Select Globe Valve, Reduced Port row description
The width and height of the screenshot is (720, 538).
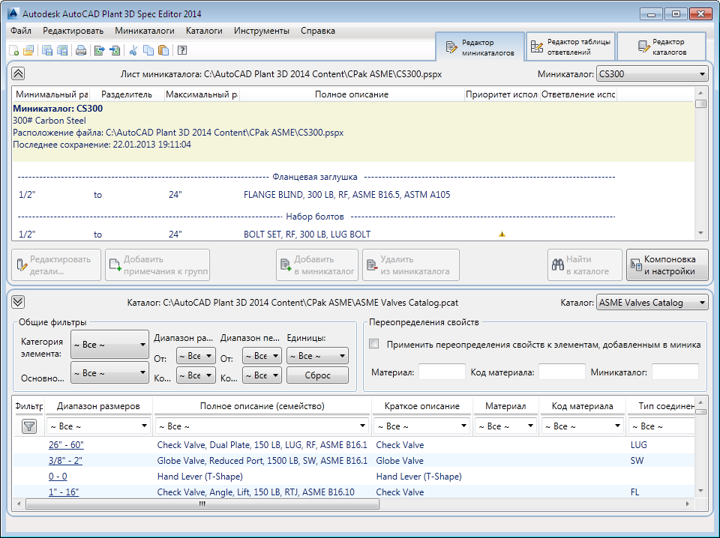pyautogui.click(x=262, y=461)
